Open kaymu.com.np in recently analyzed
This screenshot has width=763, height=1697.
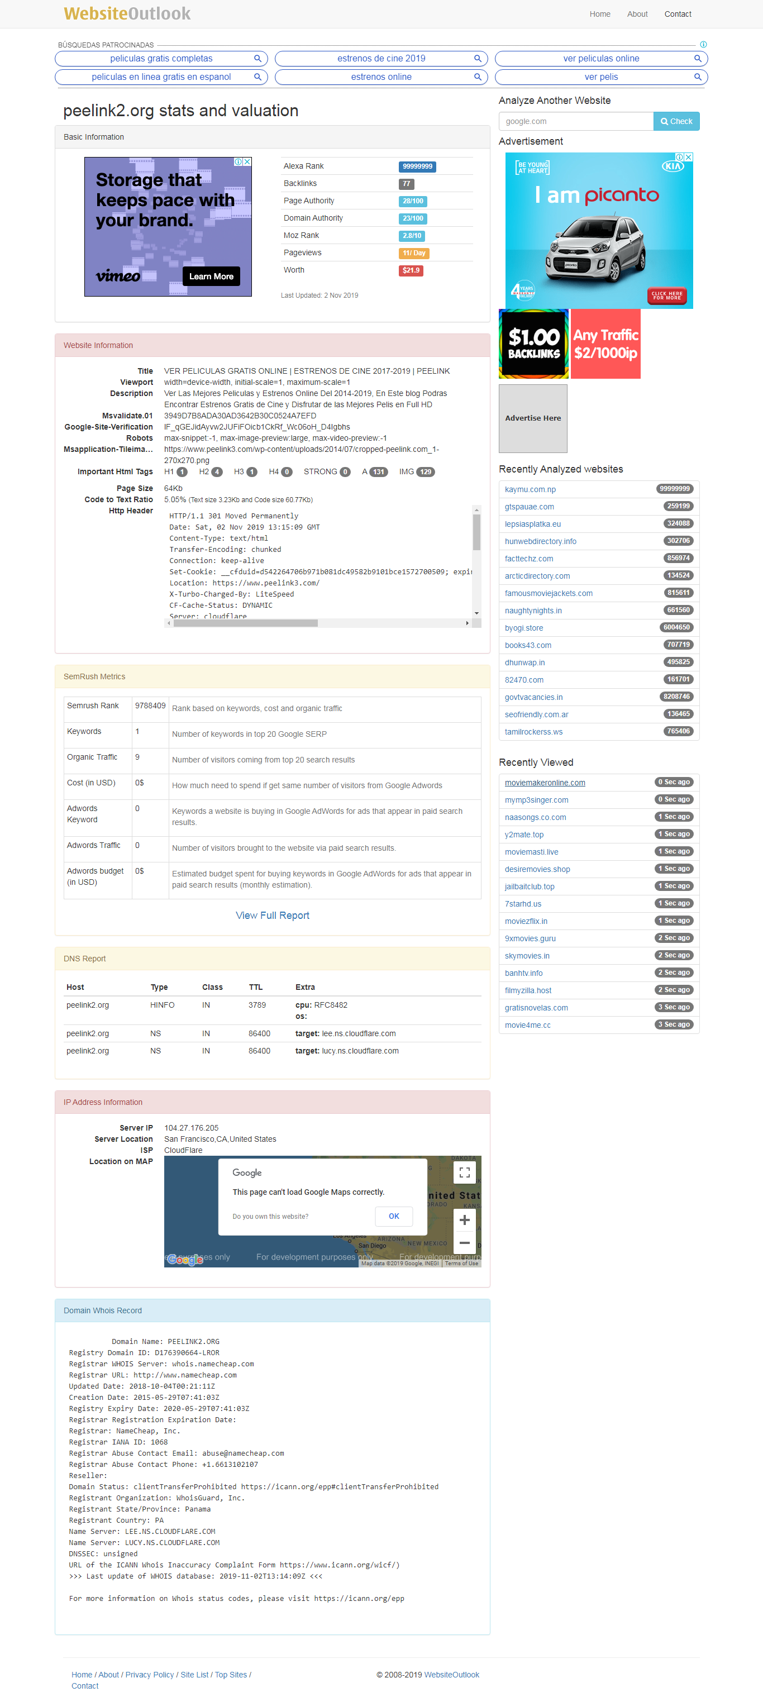click(531, 489)
